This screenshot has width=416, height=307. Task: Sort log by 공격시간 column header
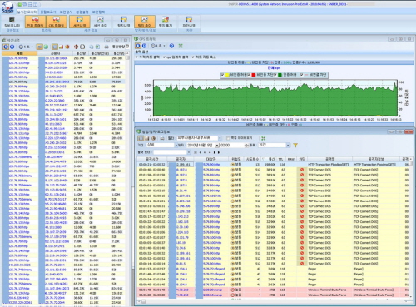tap(152, 159)
